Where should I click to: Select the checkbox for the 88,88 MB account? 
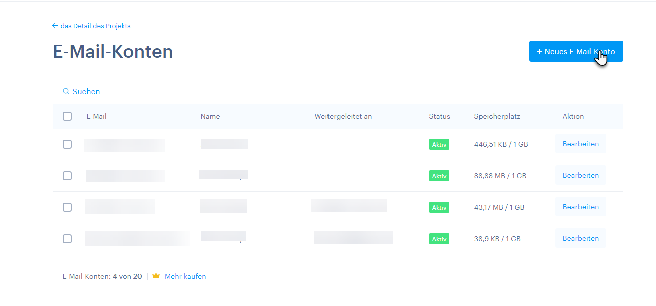coord(67,176)
